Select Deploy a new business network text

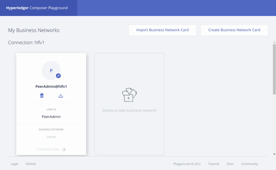[x=129, y=110]
